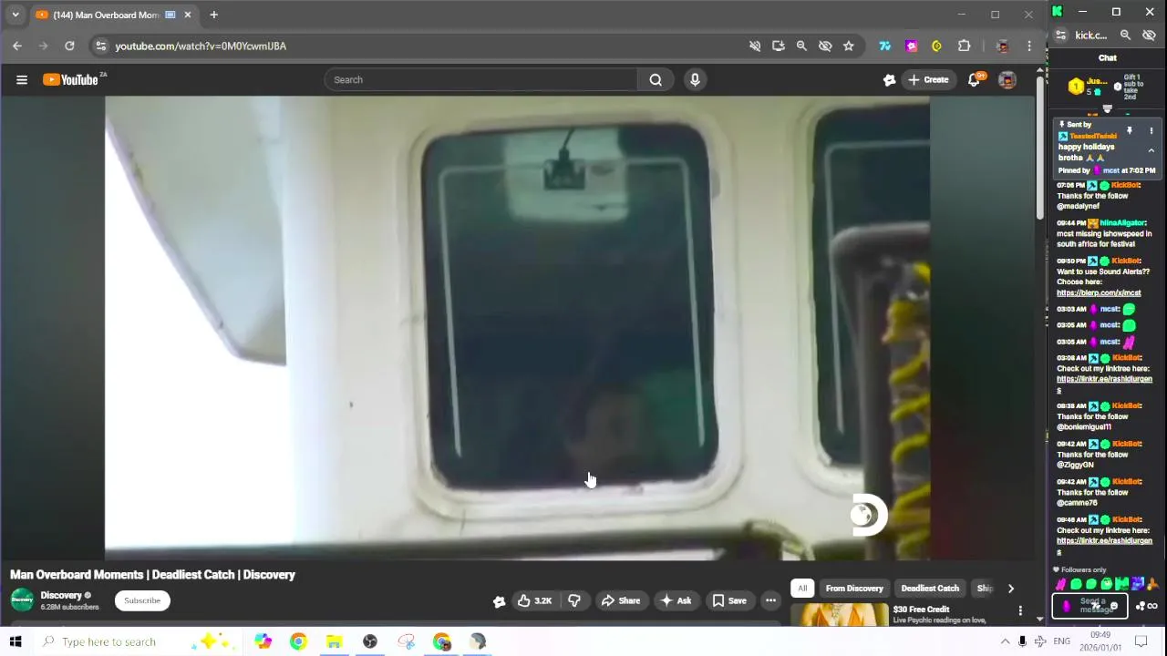
Task: Toggle the muted-site icon in address bar
Action: (x=755, y=46)
